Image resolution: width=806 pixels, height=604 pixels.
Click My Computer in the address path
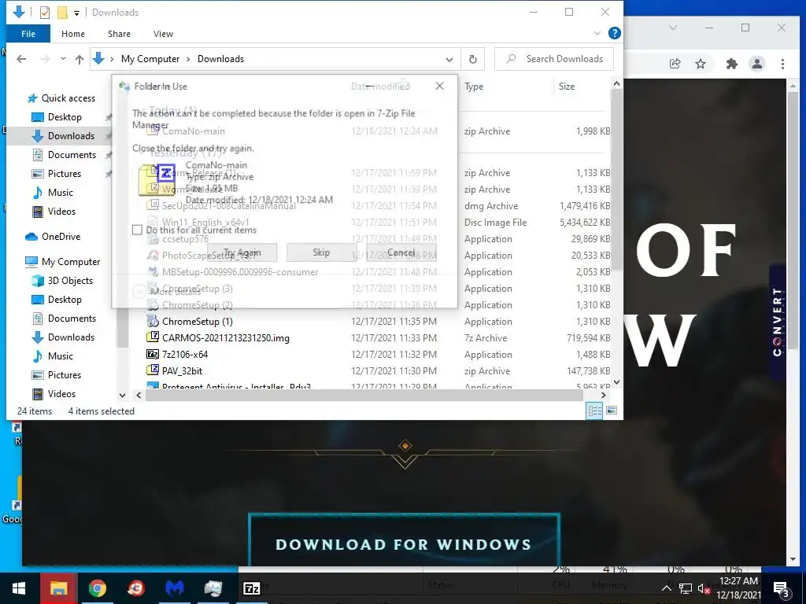(150, 59)
